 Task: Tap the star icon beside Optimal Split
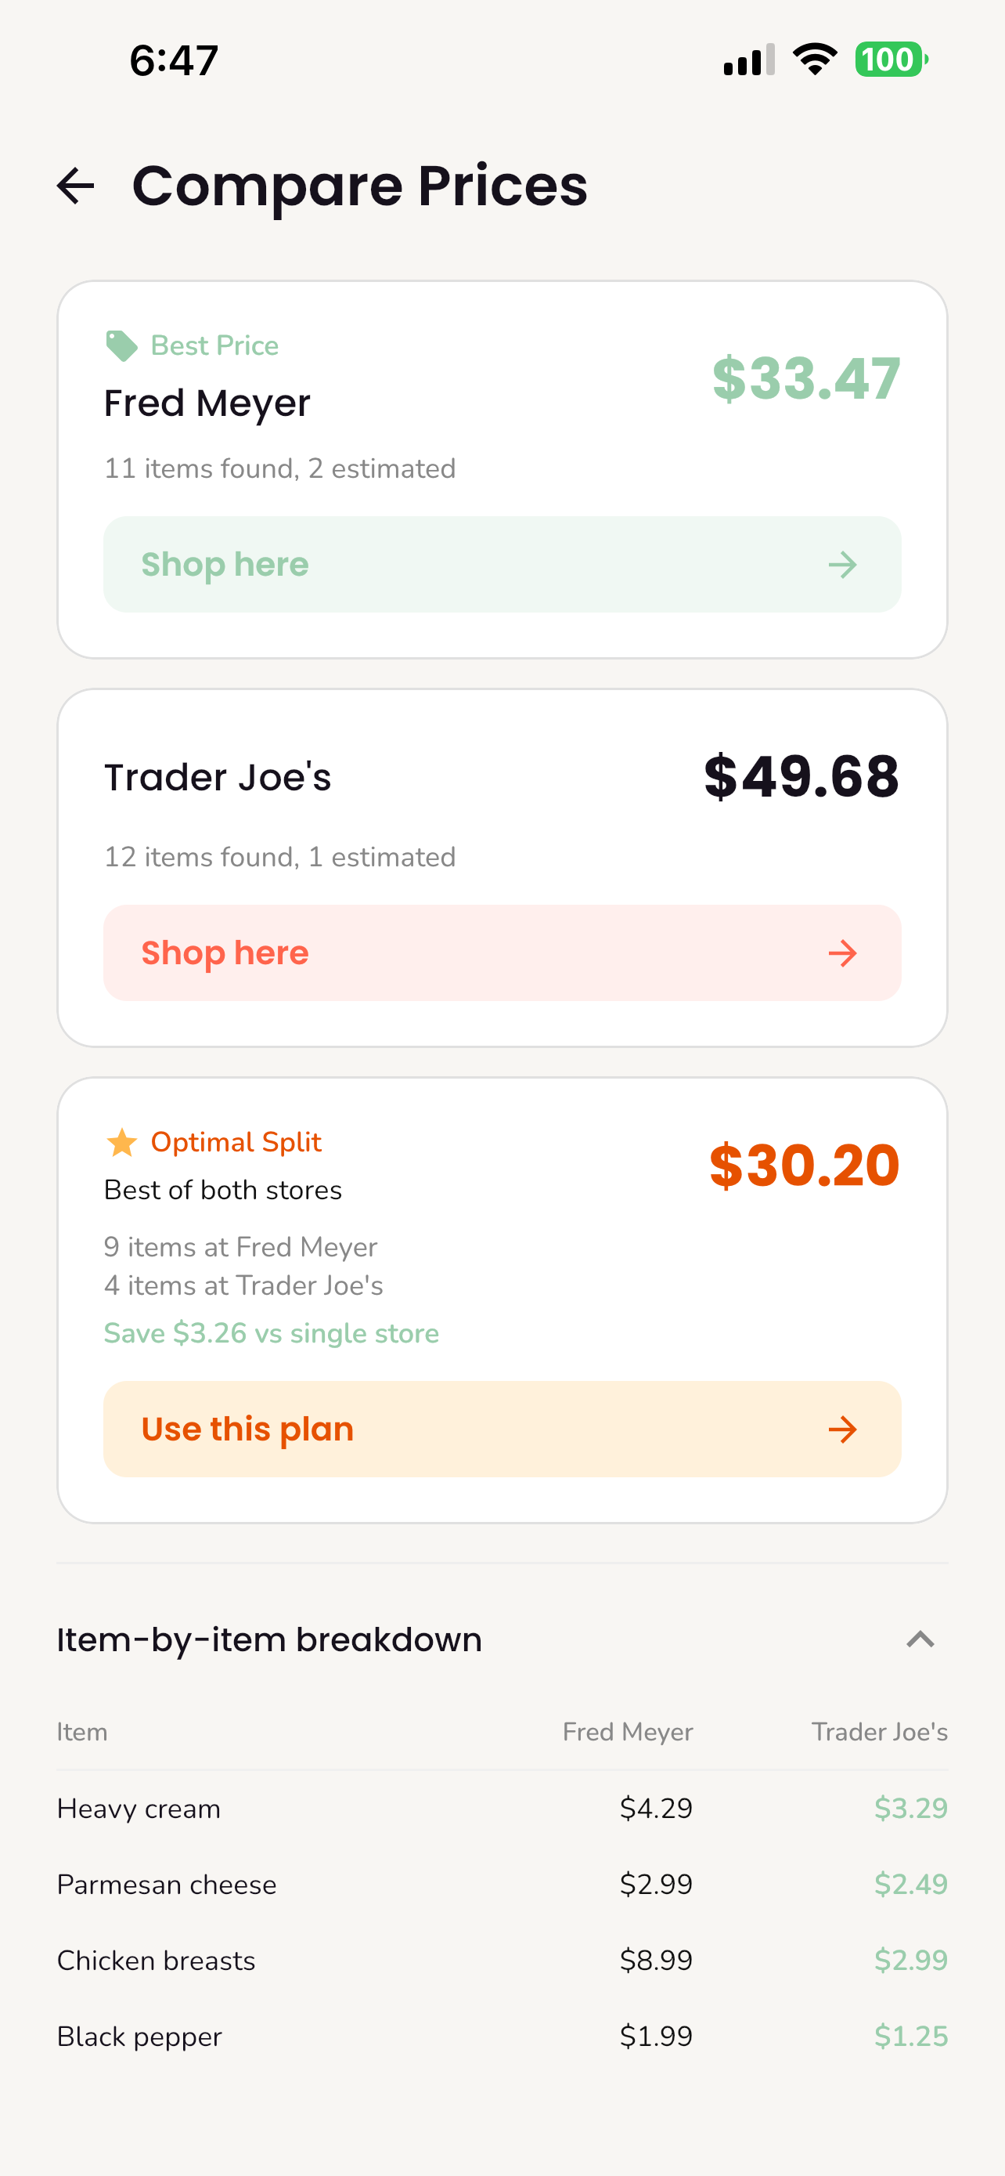pyautogui.click(x=121, y=1141)
